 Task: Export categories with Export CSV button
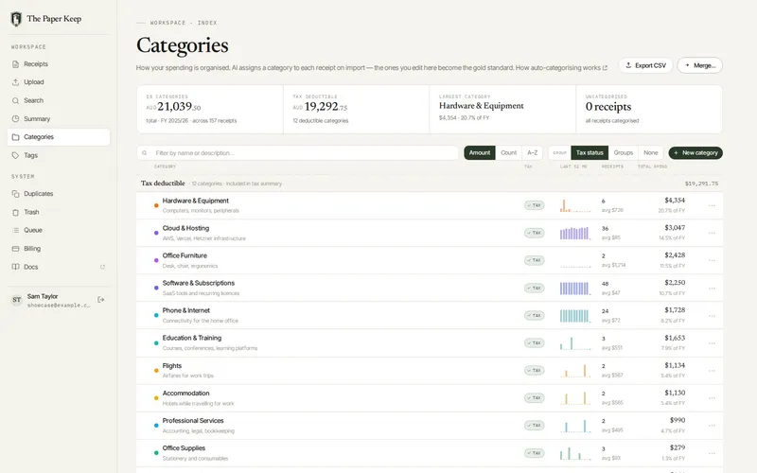point(645,65)
